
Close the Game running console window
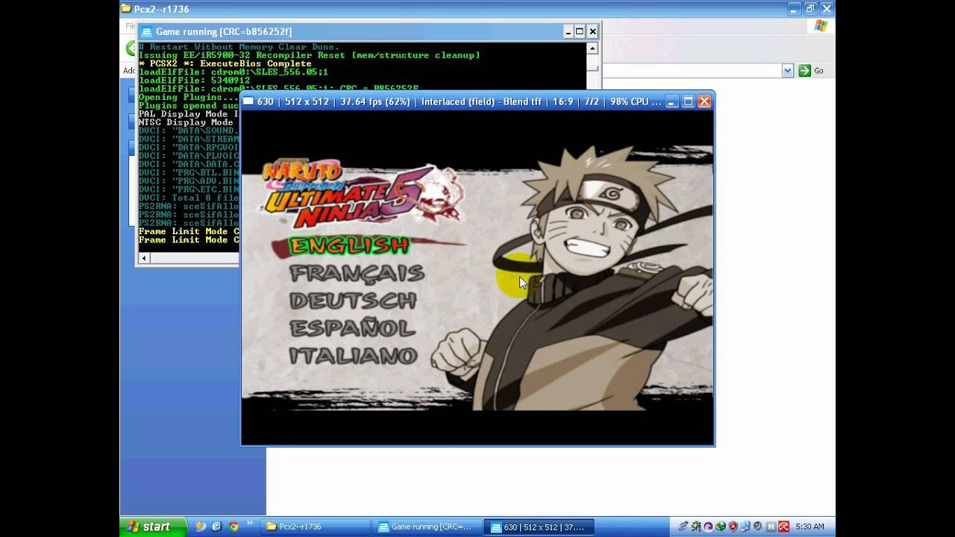[592, 31]
